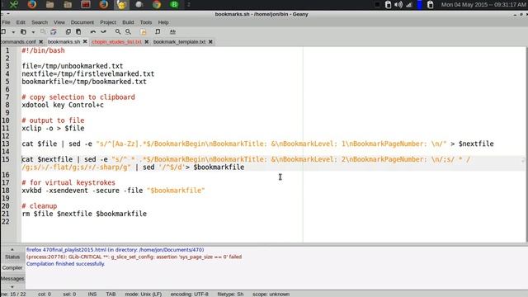Click the Undo arrow icon

click(93, 31)
